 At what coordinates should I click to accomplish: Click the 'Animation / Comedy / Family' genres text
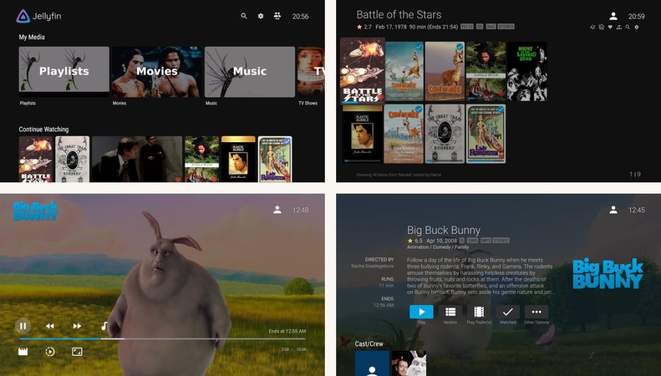(x=438, y=247)
